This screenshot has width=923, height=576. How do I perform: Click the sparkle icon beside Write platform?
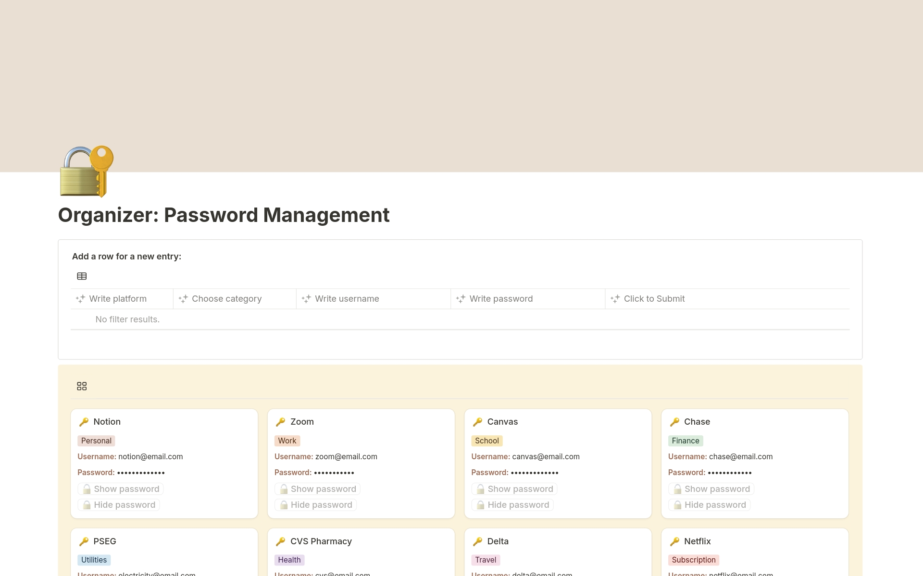[80, 299]
